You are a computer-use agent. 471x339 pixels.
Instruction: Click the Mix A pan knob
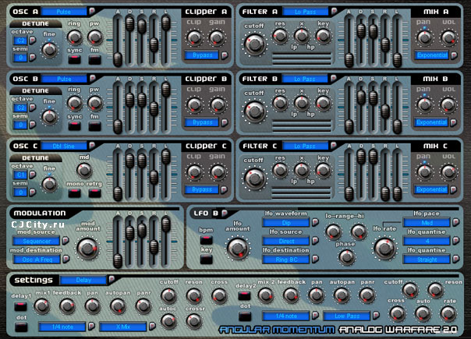[424, 38]
